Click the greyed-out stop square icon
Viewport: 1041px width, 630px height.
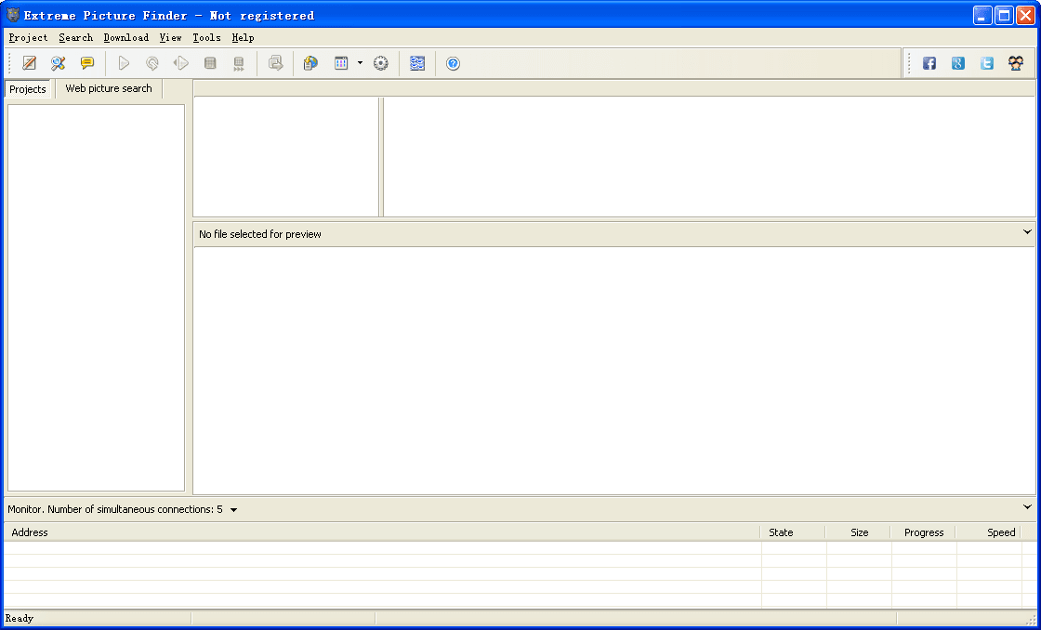(210, 63)
